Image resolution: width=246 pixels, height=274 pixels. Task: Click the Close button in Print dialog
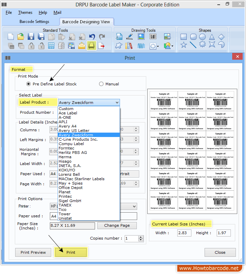220,252
